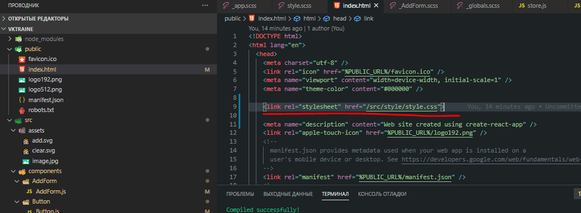
Task: Click the HTML5 icon beside index.html in tree
Action: point(22,69)
